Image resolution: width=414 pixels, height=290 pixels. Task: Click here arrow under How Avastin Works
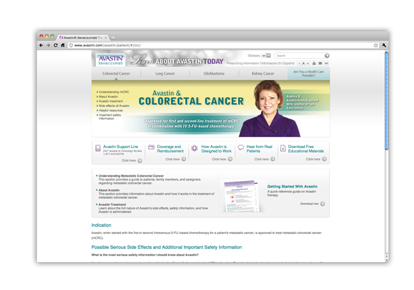230,159
